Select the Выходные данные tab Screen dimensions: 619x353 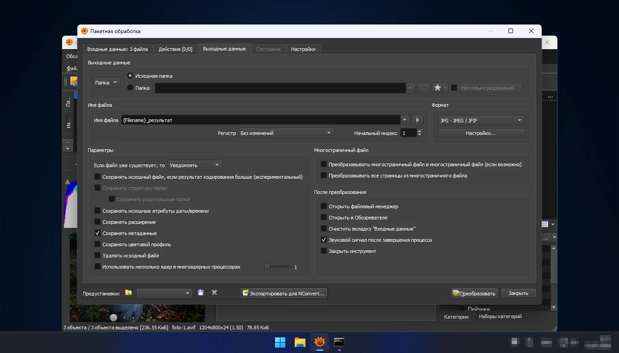[224, 49]
